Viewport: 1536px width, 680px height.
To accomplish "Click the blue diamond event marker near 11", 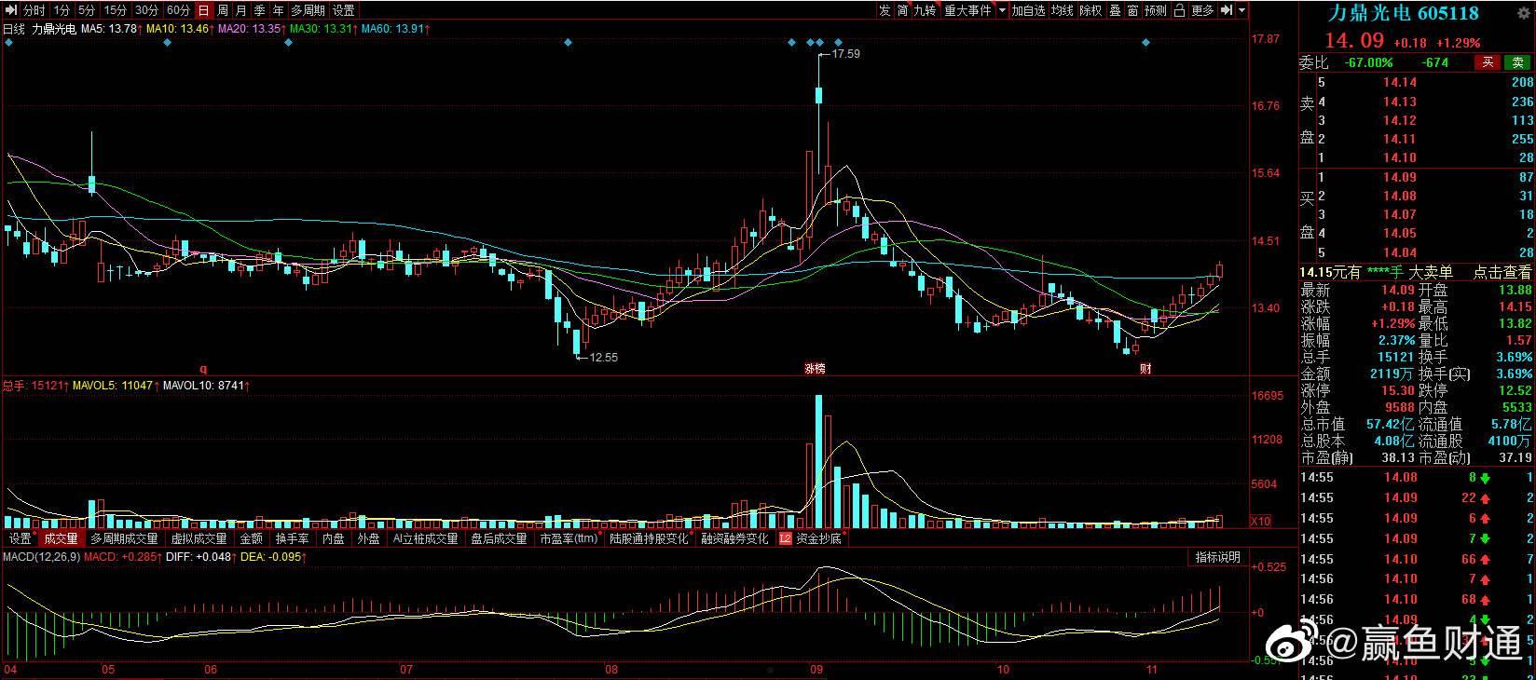I will tap(1145, 43).
